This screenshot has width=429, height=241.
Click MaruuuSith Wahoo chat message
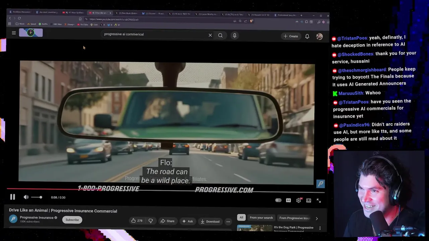[357, 93]
